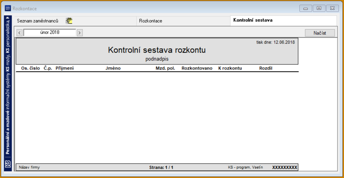
Task: Click the KS - program, Vsetín footer text
Action: [x=246, y=167]
